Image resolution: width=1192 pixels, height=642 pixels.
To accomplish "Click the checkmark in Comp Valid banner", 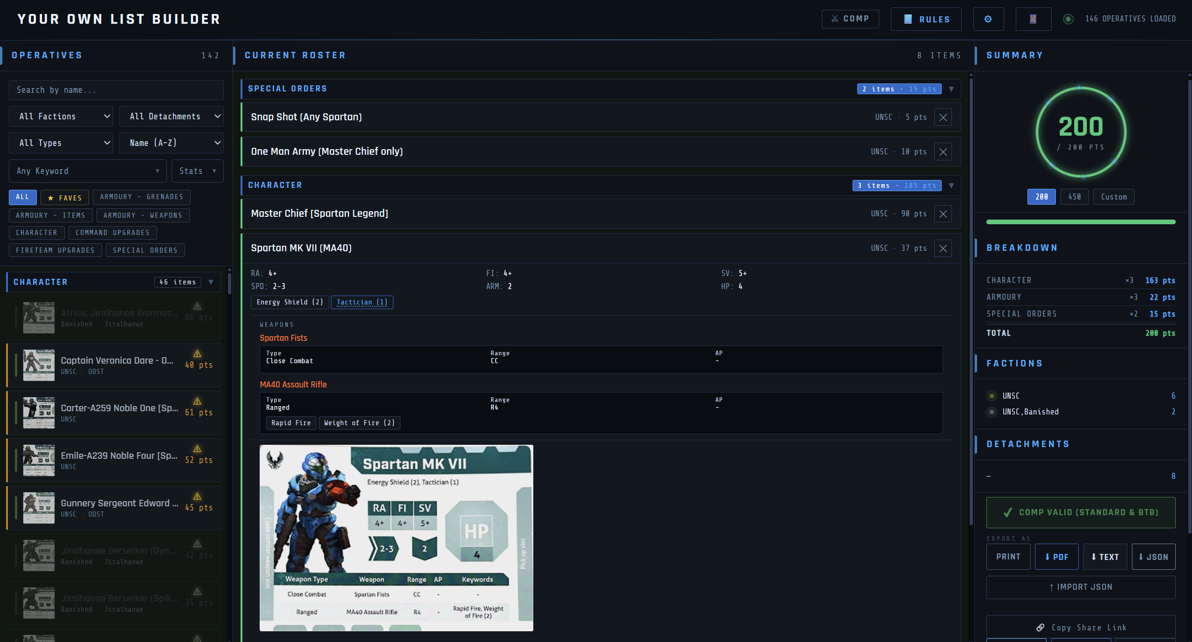I will [x=1008, y=512].
